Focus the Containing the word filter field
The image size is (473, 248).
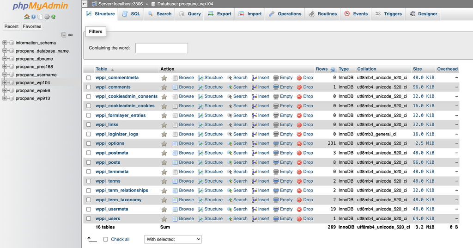(x=162, y=48)
